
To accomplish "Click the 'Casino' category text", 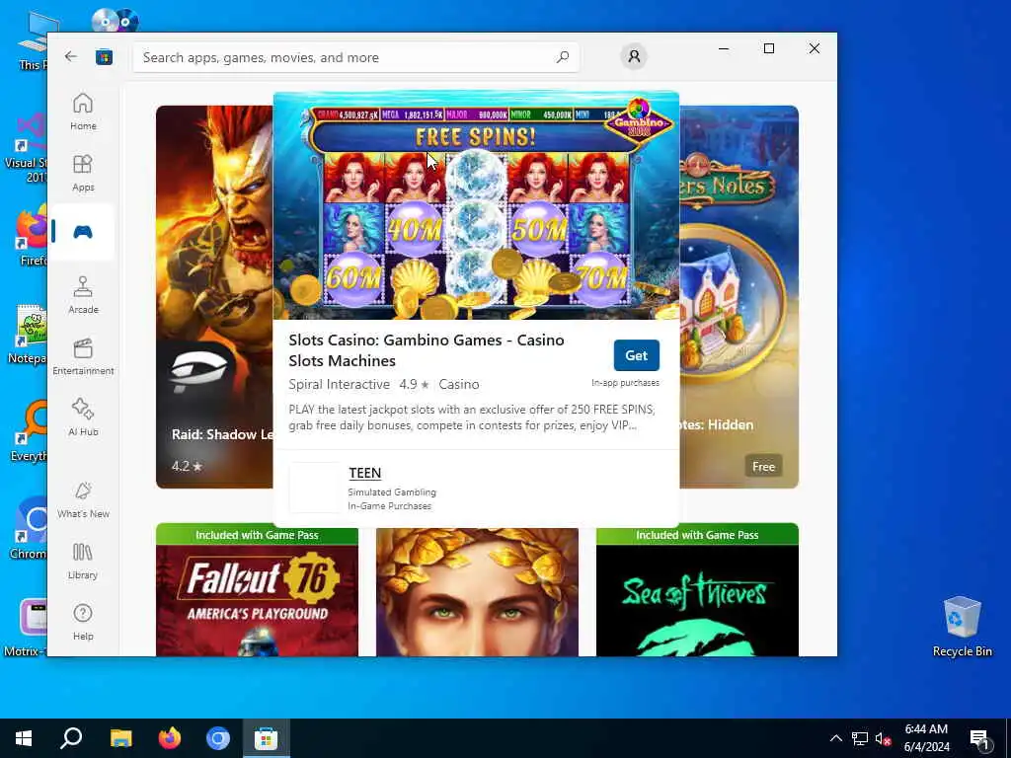I will (x=458, y=384).
